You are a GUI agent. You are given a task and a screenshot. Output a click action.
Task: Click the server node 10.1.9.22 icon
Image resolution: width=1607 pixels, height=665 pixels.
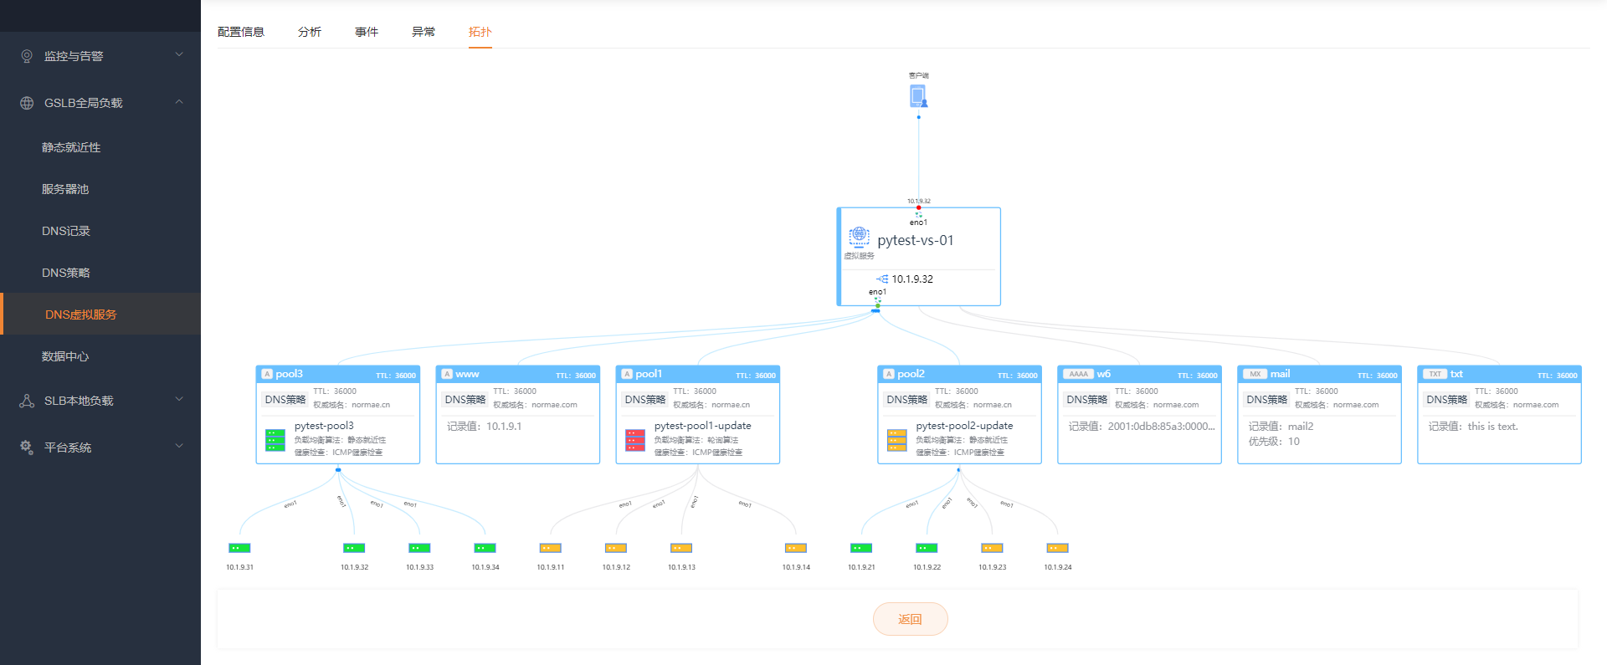(927, 548)
